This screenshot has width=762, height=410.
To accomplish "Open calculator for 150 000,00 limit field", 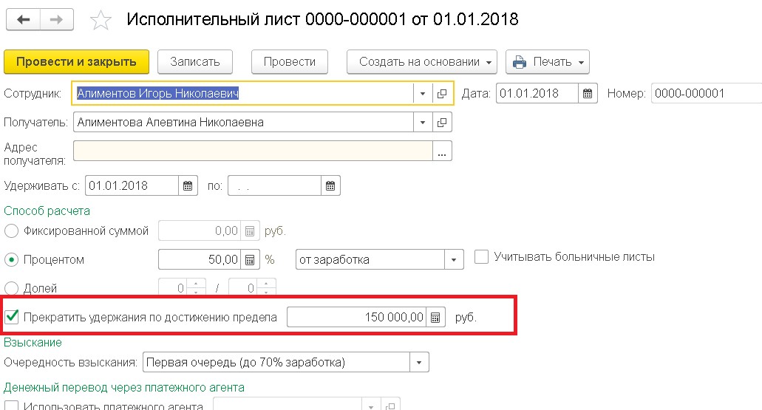I will 435,317.
